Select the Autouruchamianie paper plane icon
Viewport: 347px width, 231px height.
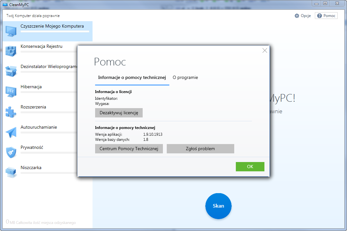click(x=11, y=132)
